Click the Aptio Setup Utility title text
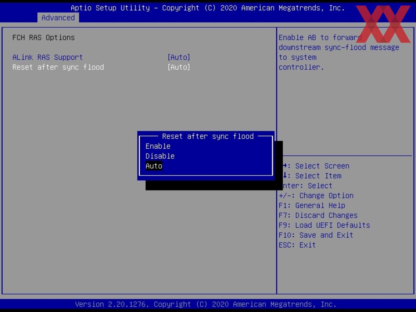The height and width of the screenshot is (312, 416). coord(208,8)
